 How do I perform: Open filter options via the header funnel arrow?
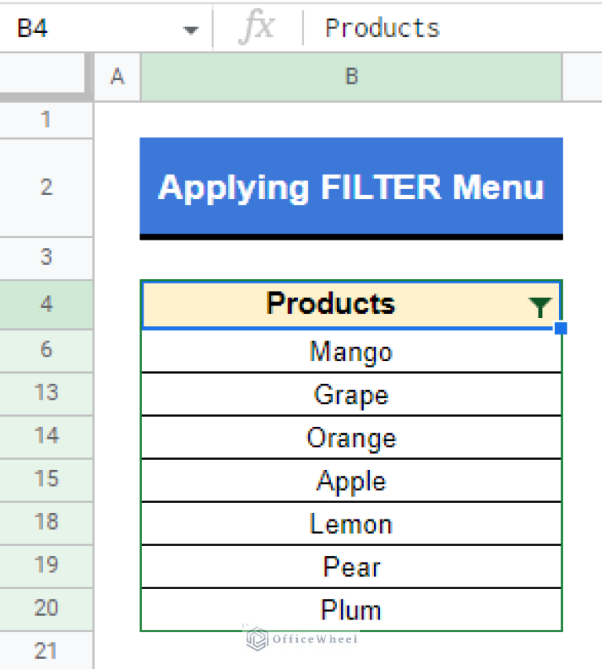pos(541,307)
